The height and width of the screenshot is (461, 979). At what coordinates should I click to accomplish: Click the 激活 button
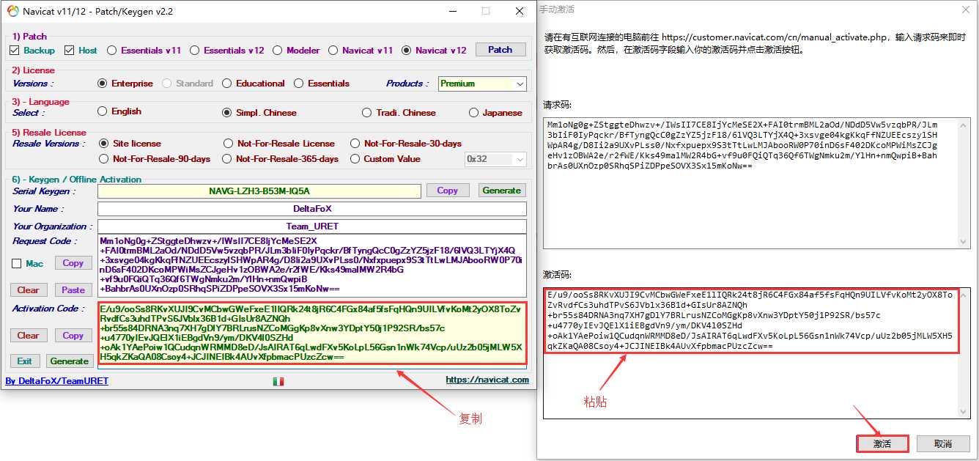(882, 443)
